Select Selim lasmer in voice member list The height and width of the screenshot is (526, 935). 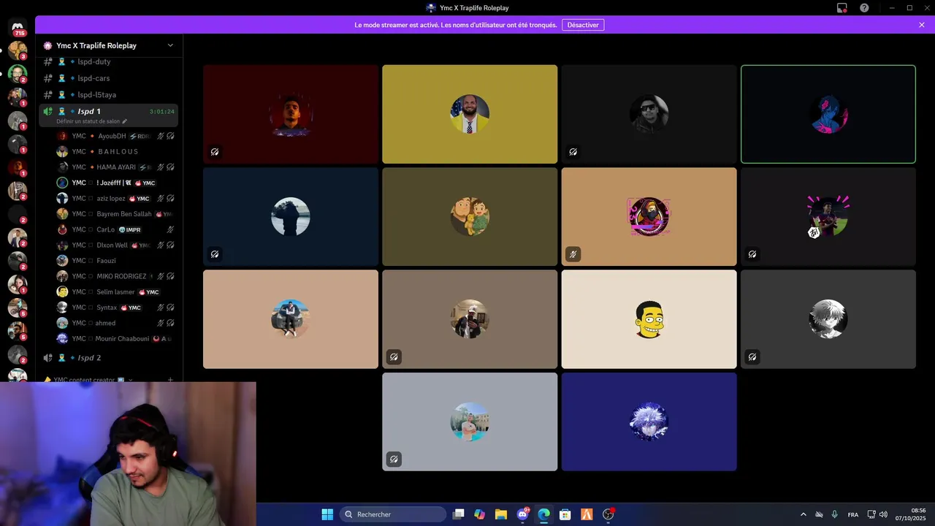click(116, 291)
